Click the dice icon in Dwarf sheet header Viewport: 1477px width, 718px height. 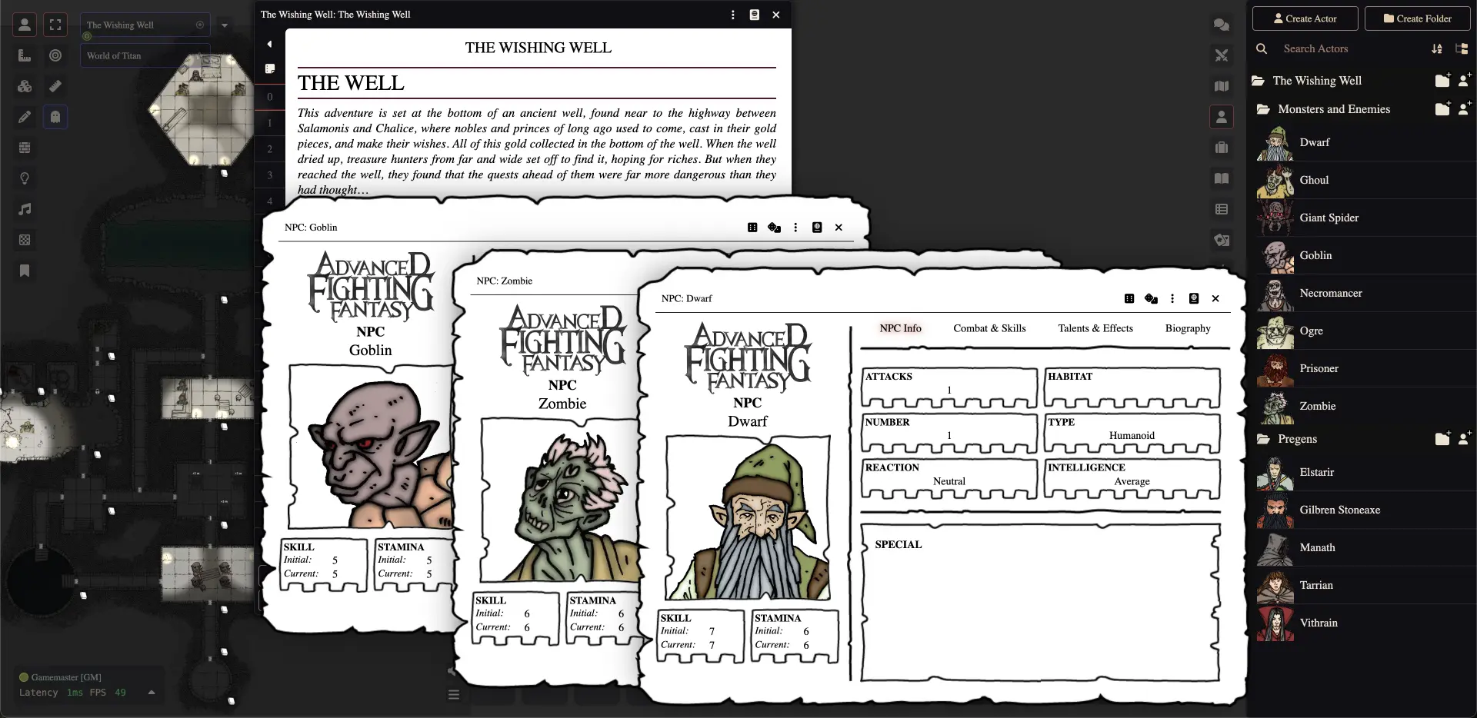point(1129,298)
